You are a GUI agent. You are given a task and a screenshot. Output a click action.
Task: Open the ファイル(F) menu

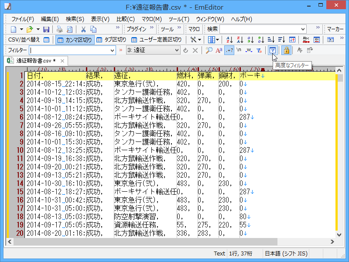click(23, 19)
